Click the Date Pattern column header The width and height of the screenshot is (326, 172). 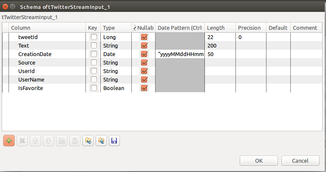click(180, 28)
